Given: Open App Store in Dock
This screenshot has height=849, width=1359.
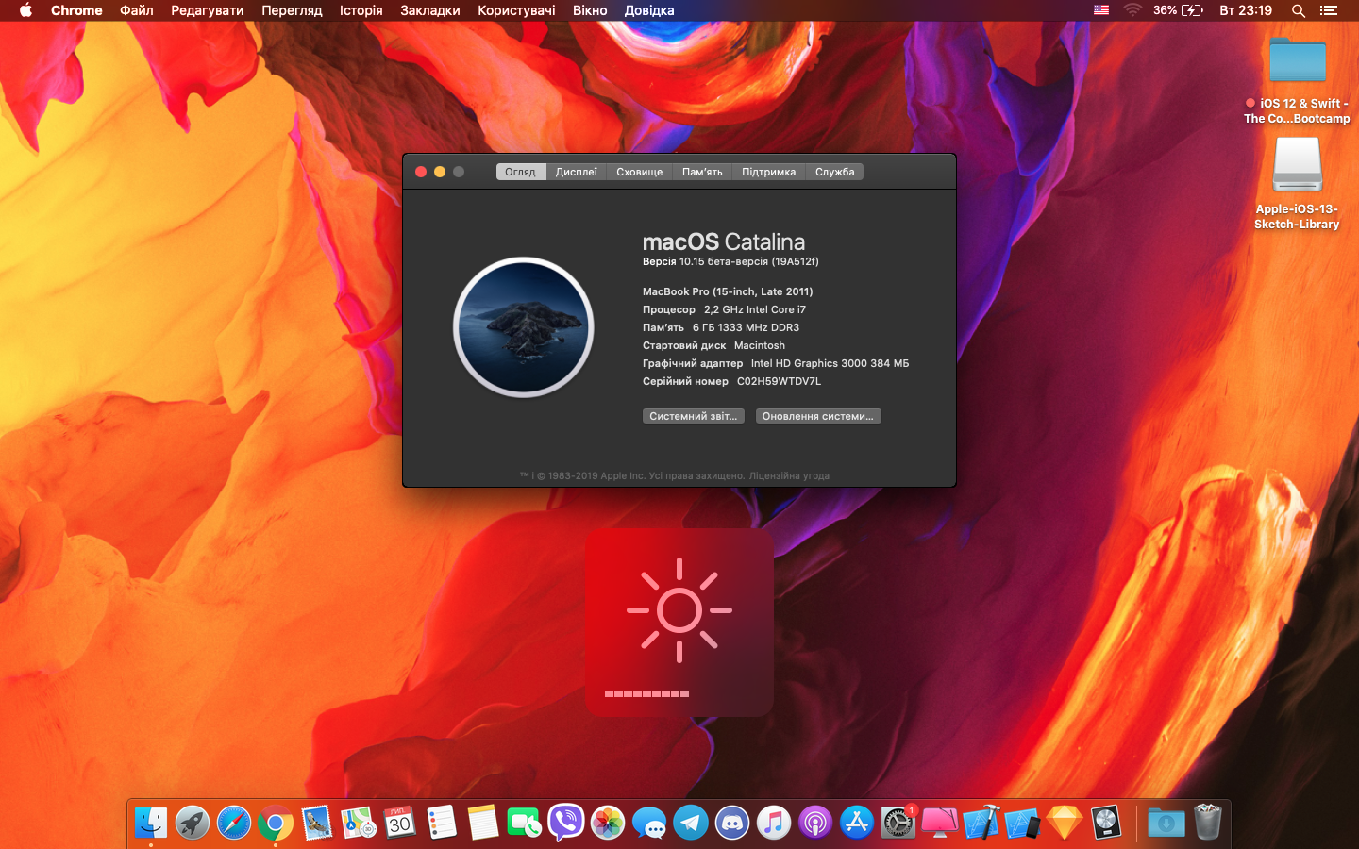Looking at the screenshot, I should (x=857, y=823).
